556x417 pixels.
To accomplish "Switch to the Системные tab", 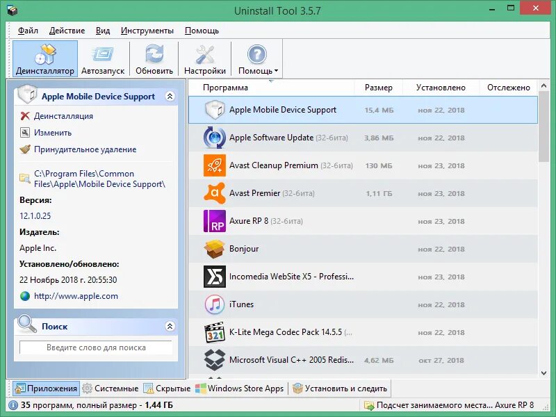I will coord(111,389).
